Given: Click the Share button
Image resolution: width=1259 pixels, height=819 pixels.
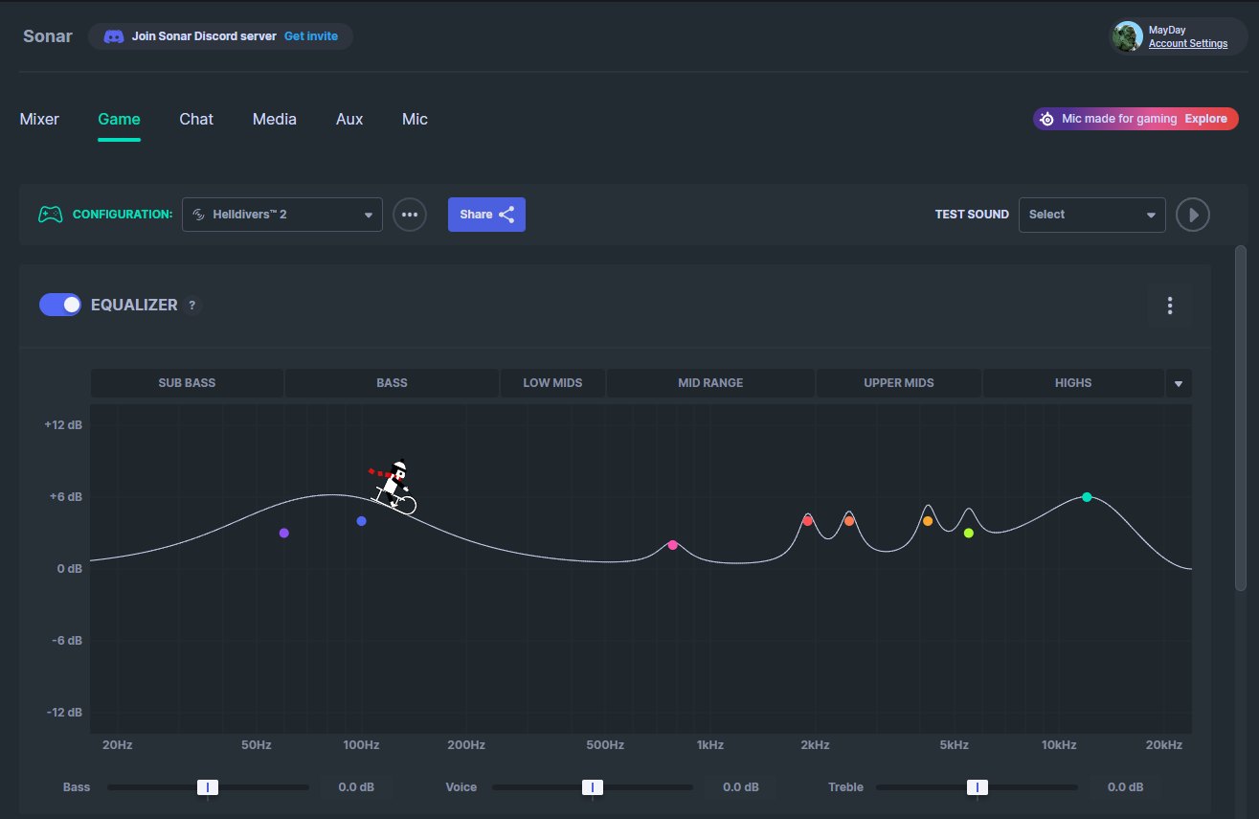Looking at the screenshot, I should click(x=486, y=215).
